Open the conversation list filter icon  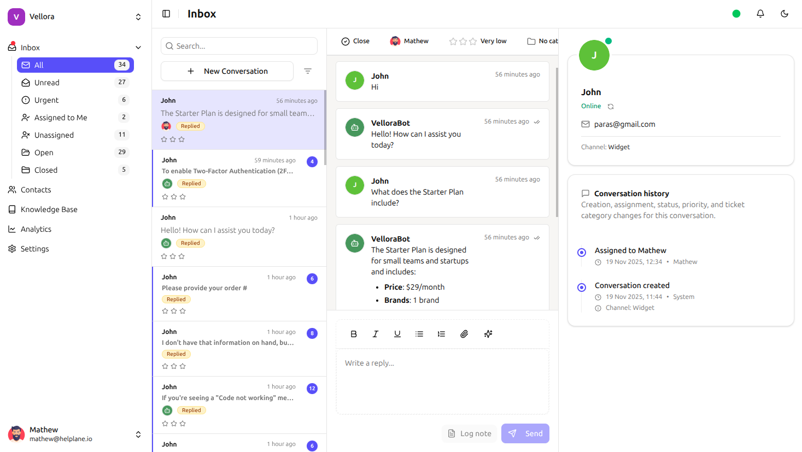coord(308,71)
